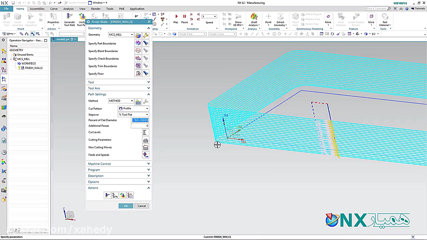
Task: Open the Method dropdown
Action: coord(121,101)
